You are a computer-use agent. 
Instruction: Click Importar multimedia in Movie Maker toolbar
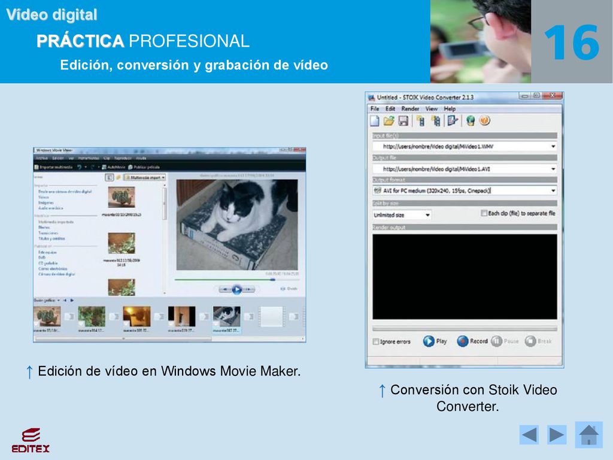coord(53,167)
